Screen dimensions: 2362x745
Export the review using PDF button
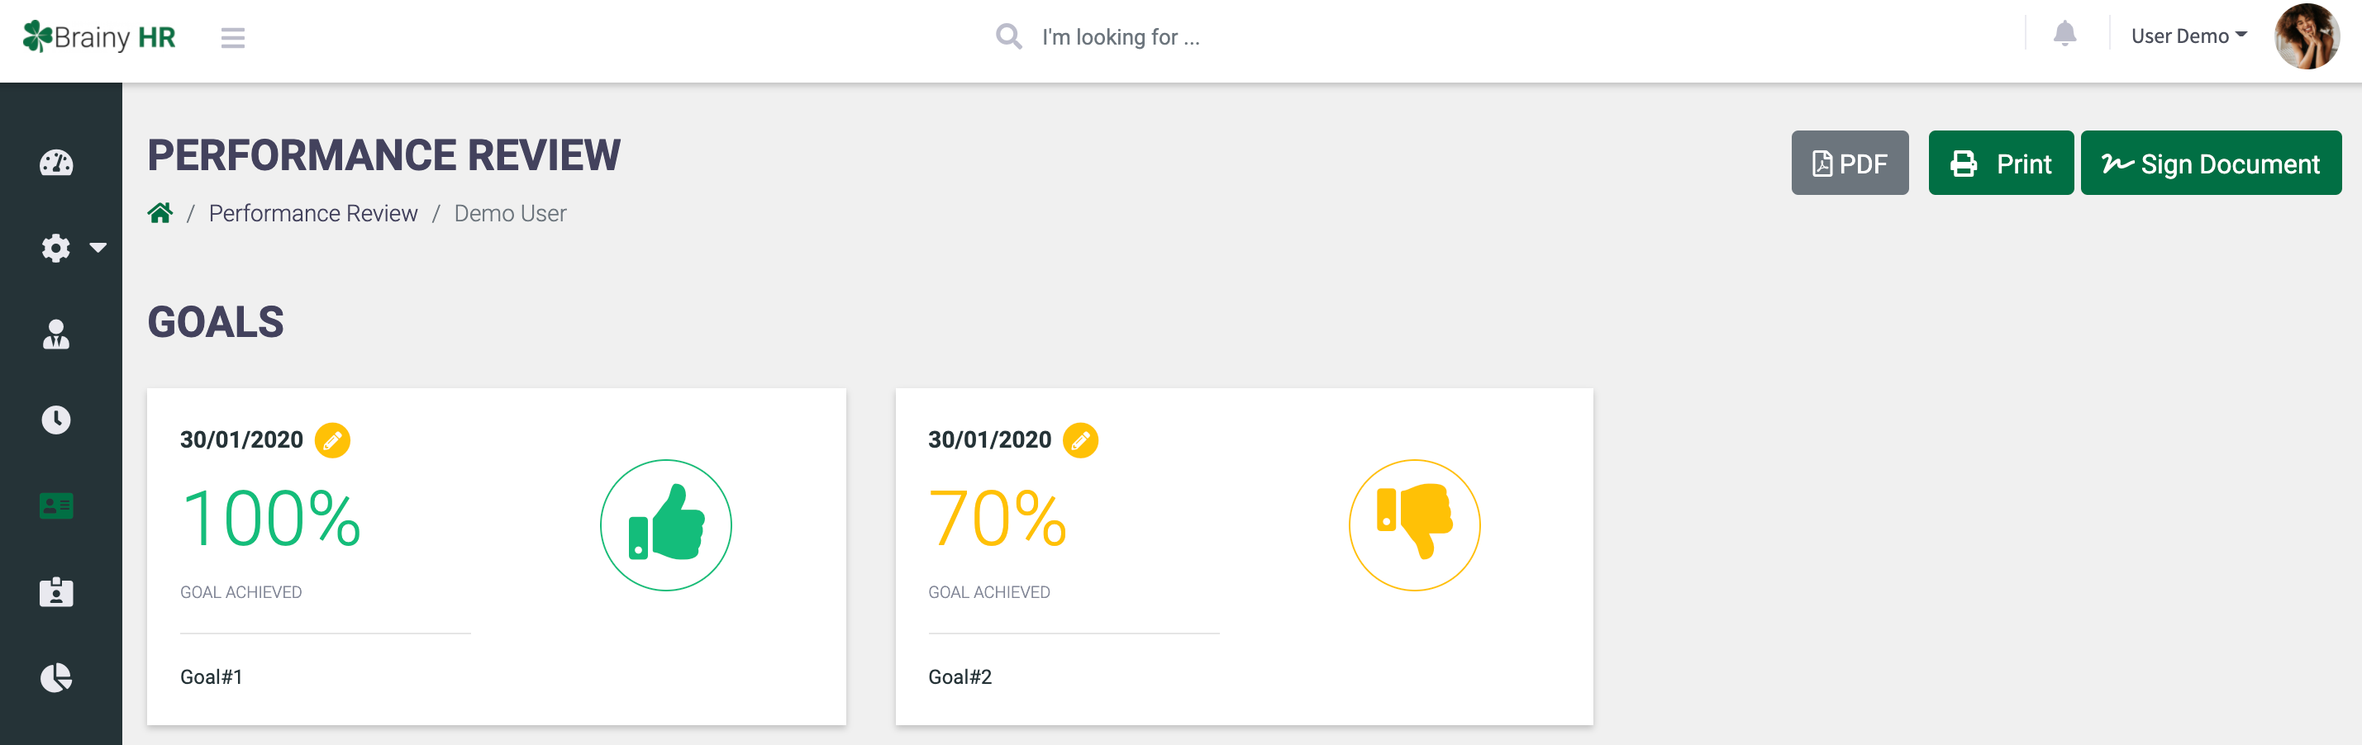pyautogui.click(x=1850, y=163)
